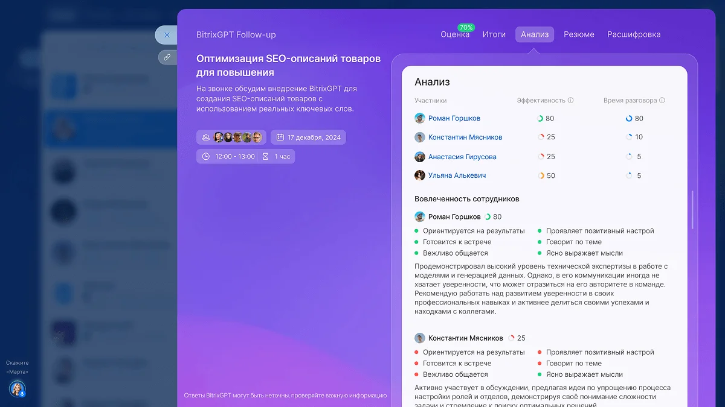The width and height of the screenshot is (725, 407).
Task: Click the clock icon beside 12:00 - 13:00
Action: [205, 157]
